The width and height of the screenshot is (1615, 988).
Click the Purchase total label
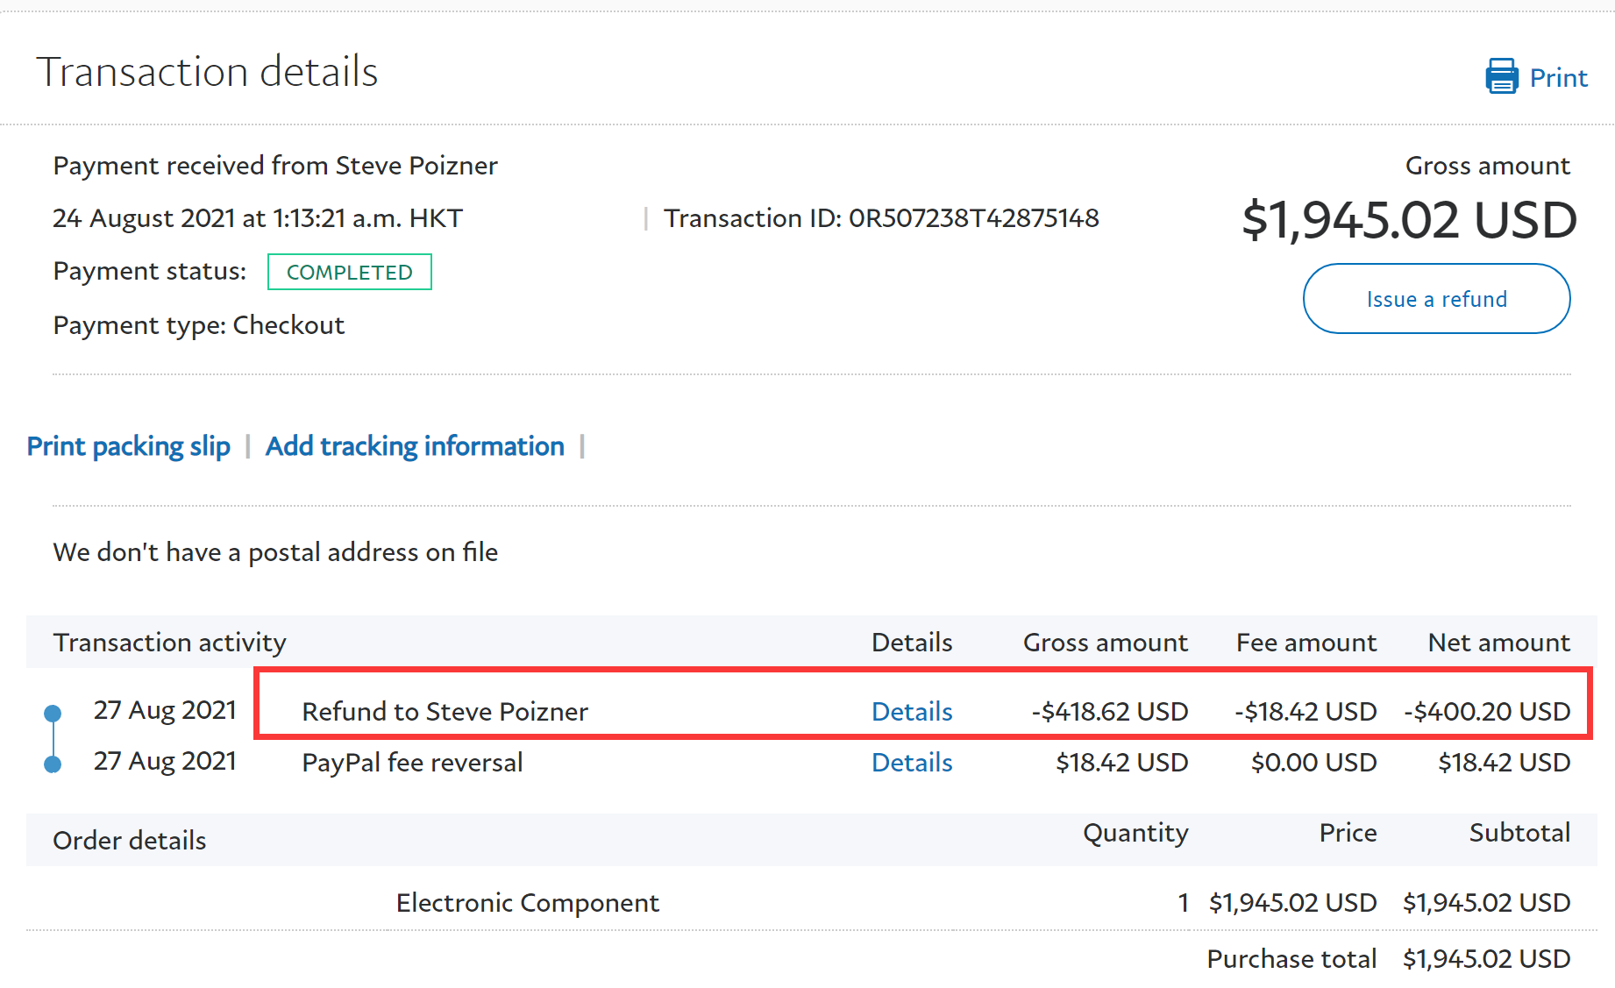coord(1291,958)
